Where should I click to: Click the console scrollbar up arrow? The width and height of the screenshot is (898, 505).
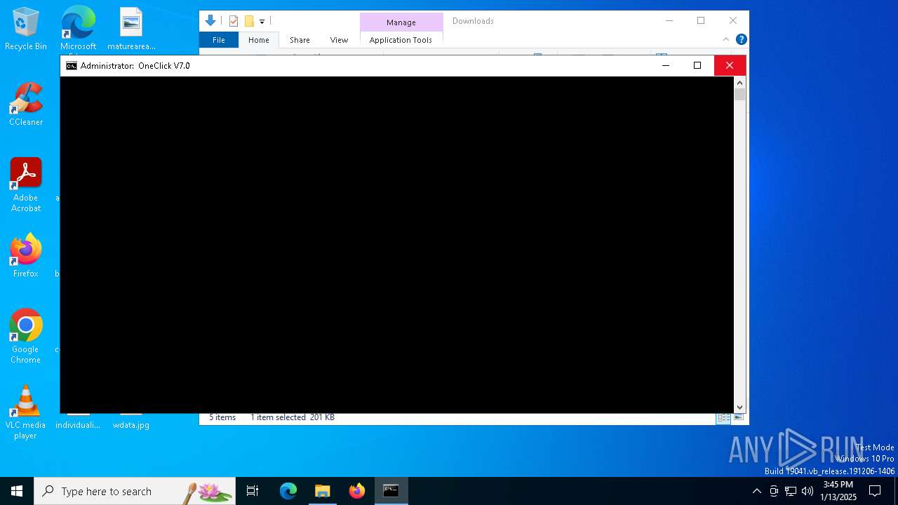739,82
